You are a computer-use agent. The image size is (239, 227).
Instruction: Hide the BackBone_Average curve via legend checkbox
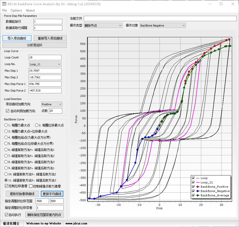[x=193, y=195]
